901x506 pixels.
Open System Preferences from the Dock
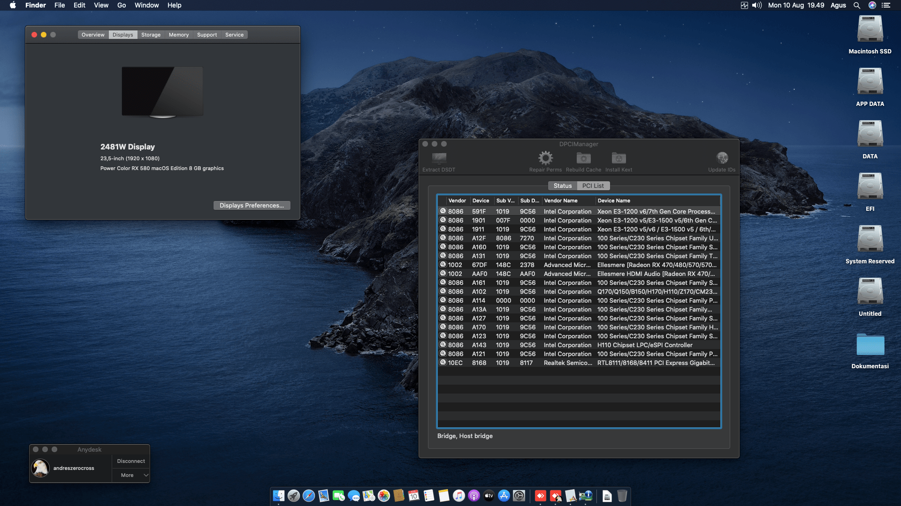[x=519, y=496]
